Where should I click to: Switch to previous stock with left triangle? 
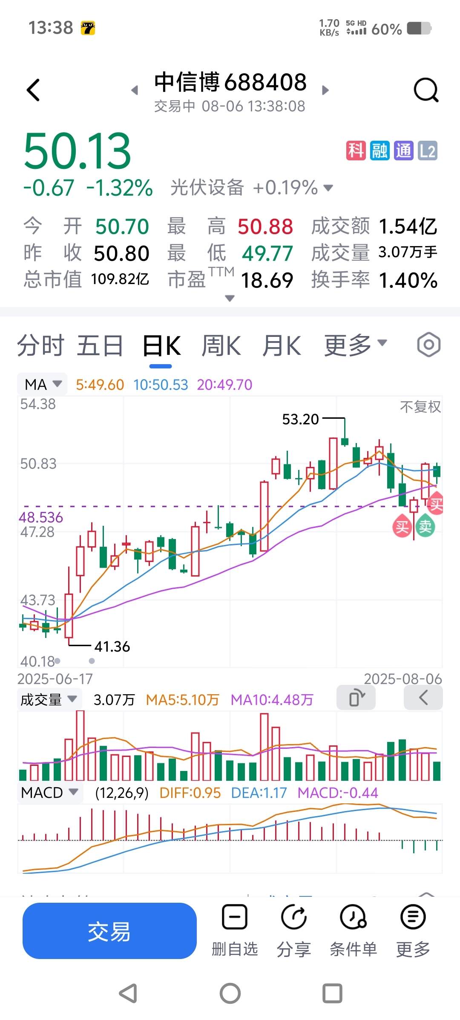click(x=135, y=90)
